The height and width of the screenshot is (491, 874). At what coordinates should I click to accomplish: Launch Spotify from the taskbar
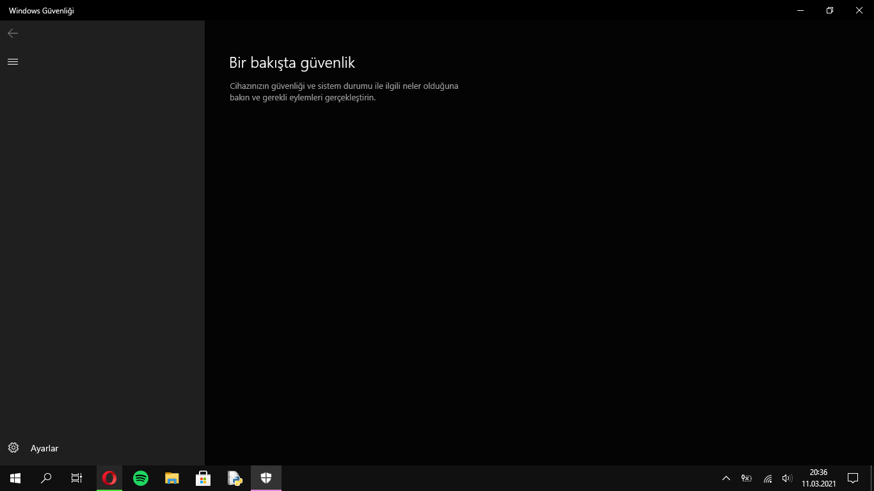141,478
